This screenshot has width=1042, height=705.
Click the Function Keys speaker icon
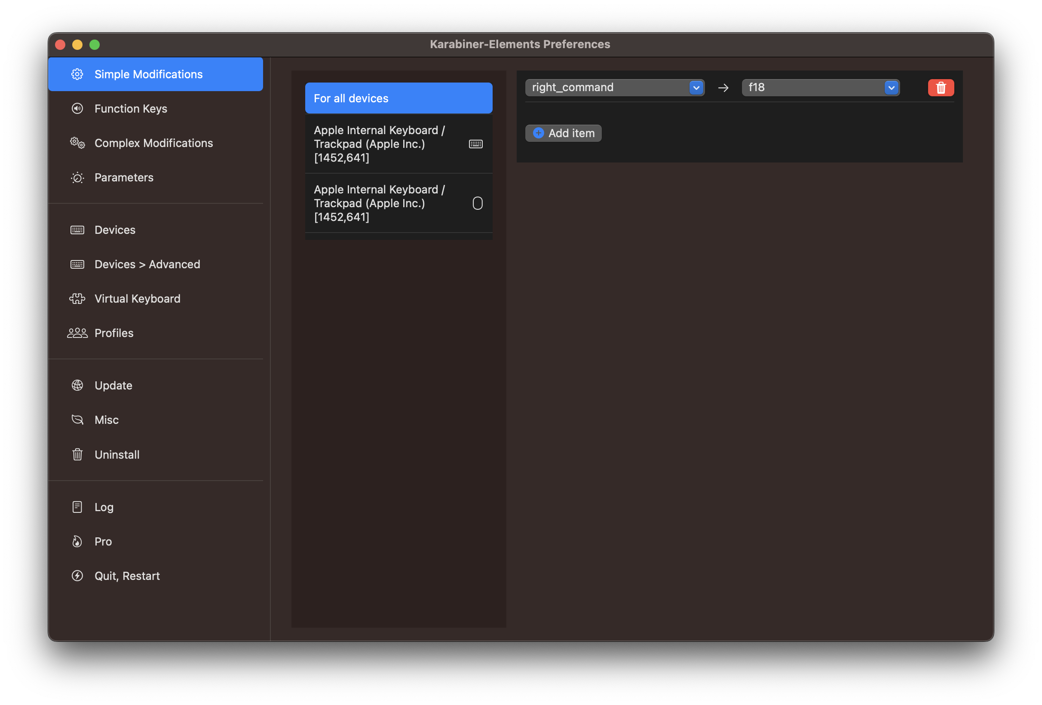coord(77,108)
